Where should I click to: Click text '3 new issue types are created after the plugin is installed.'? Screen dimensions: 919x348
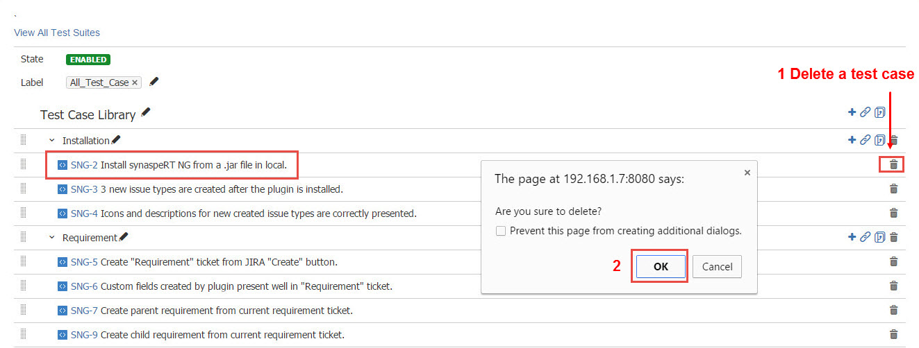222,189
